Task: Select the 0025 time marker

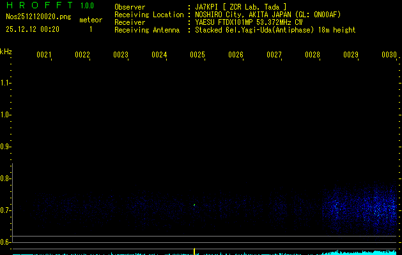Action: point(197,55)
